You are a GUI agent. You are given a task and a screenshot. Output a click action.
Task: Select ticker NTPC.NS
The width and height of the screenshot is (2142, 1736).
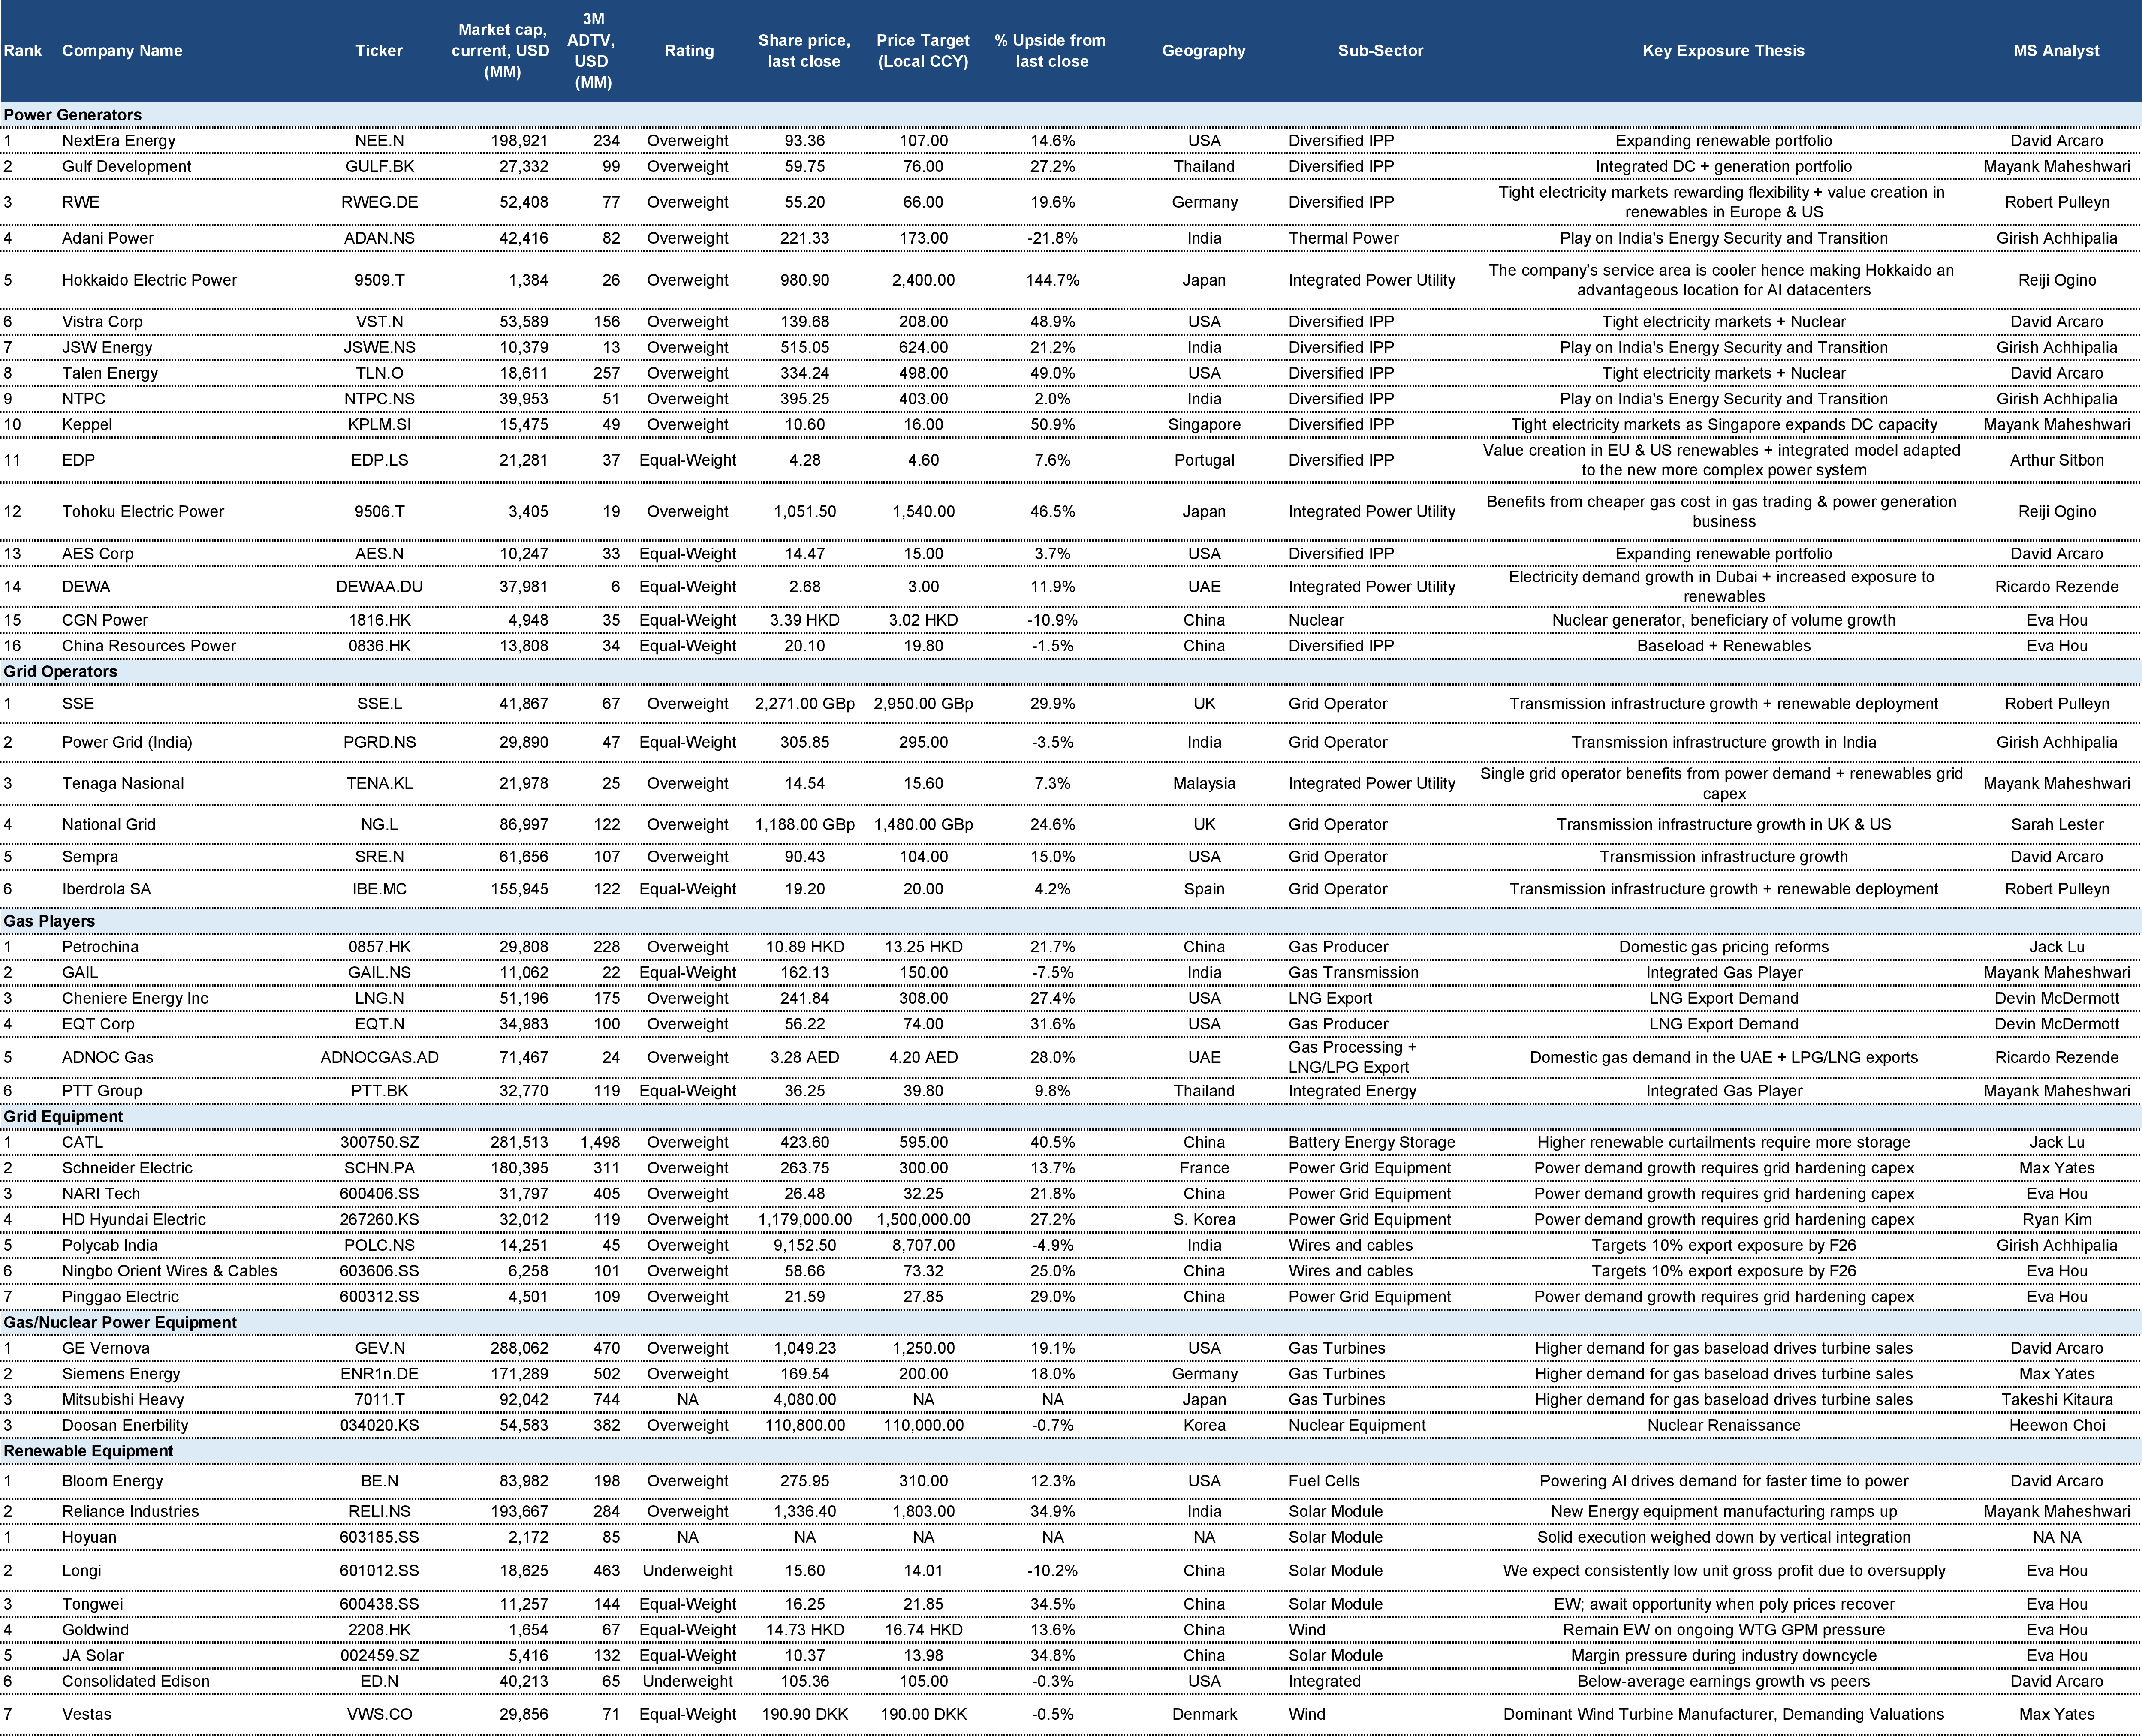tap(379, 399)
